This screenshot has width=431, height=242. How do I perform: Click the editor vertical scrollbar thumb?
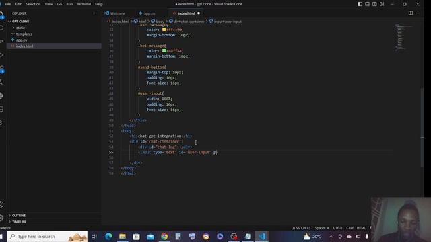click(x=422, y=127)
